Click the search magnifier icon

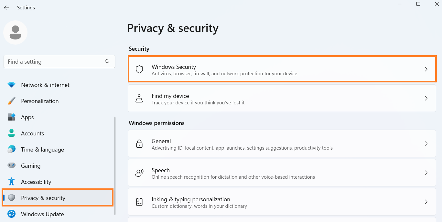coord(107,62)
